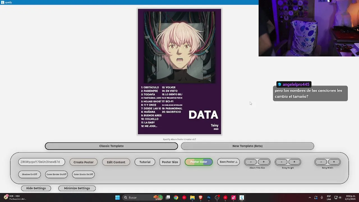Increase Album Title Size
The height and width of the screenshot is (202, 359).
264,162
